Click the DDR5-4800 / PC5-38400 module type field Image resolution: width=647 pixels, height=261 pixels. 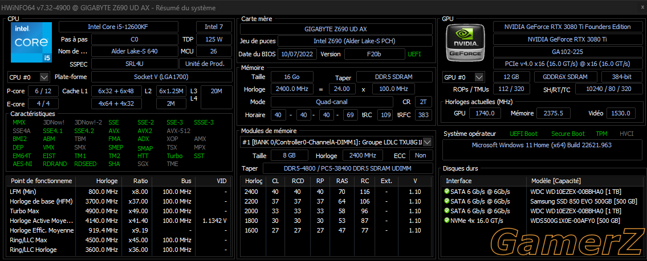point(347,168)
